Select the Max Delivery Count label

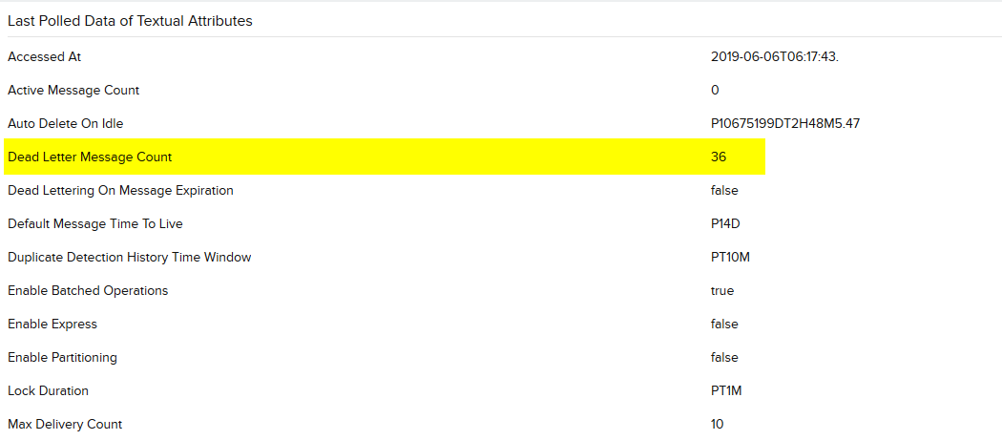click(65, 424)
